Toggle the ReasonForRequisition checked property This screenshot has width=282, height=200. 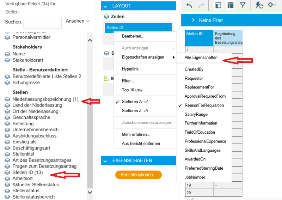204,105
